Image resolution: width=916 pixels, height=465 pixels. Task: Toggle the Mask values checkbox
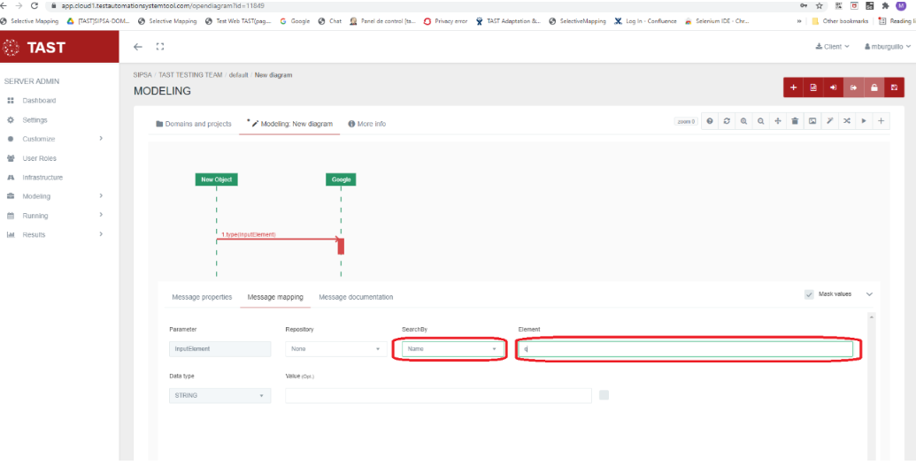pos(809,294)
